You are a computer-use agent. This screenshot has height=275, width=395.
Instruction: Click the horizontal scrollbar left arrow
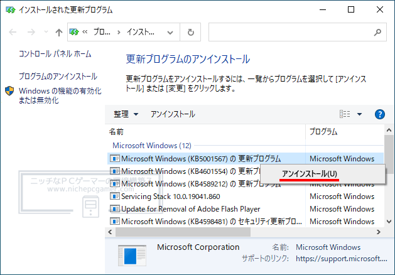[110, 232]
